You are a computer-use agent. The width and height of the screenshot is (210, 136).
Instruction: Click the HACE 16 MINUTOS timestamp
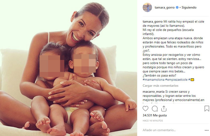[153, 121]
